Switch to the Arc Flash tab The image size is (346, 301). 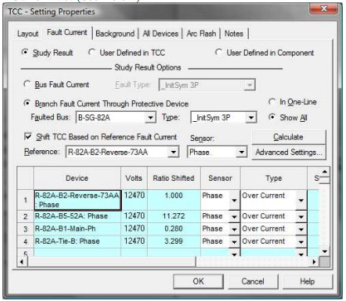(201, 34)
